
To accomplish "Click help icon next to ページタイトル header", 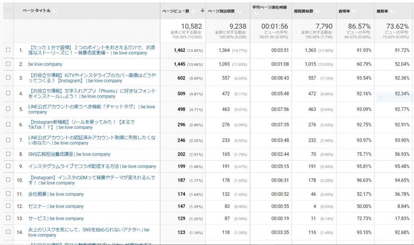I will (55, 11).
